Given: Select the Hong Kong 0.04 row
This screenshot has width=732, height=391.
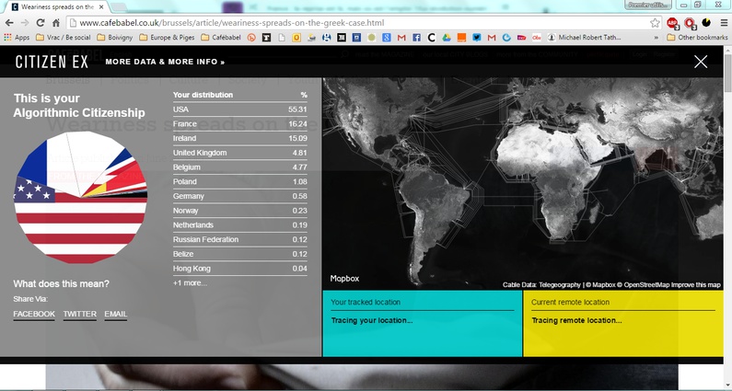Looking at the screenshot, I should tap(240, 269).
